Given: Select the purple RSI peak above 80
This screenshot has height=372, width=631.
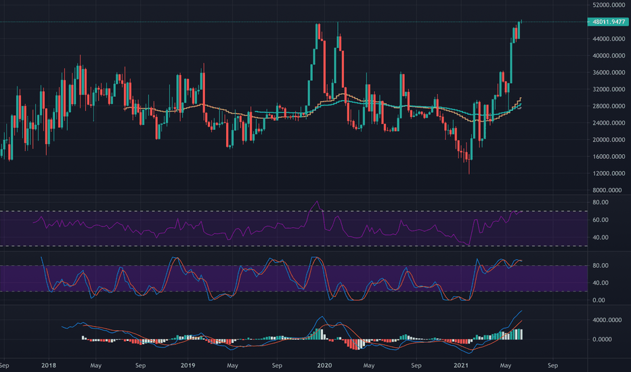Looking at the screenshot, I should tap(317, 202).
